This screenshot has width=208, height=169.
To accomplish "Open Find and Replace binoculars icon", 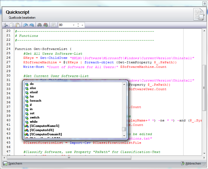I will tap(46, 25).
